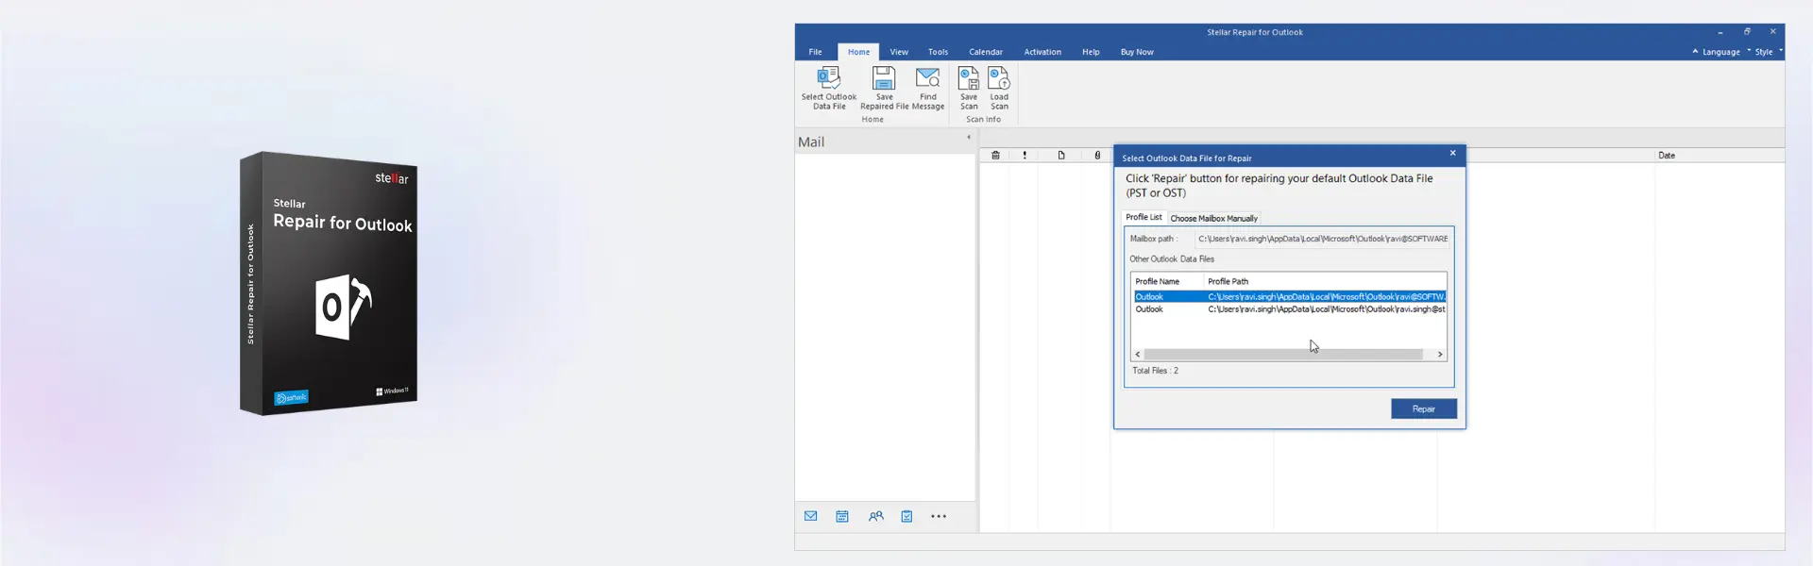Screen dimensions: 1813x566
Task: Click the trash deleted column icon
Action: 995,155
